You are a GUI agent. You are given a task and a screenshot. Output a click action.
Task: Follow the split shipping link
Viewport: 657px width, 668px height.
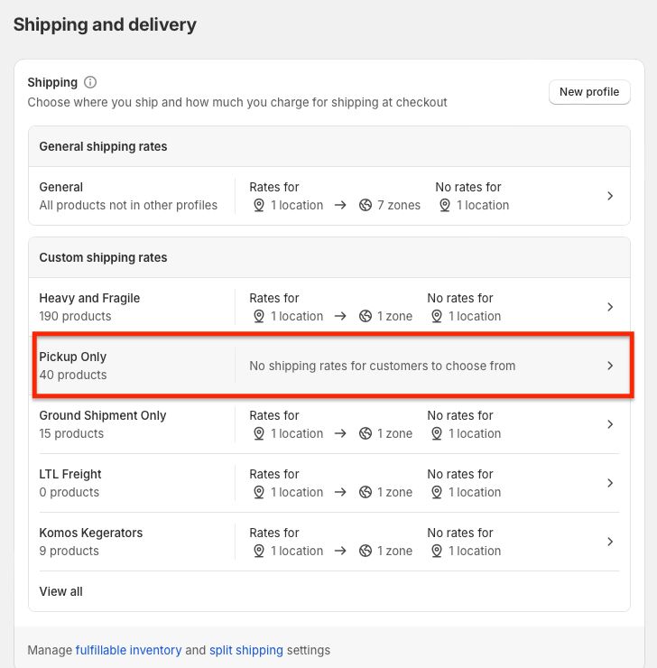tap(246, 650)
